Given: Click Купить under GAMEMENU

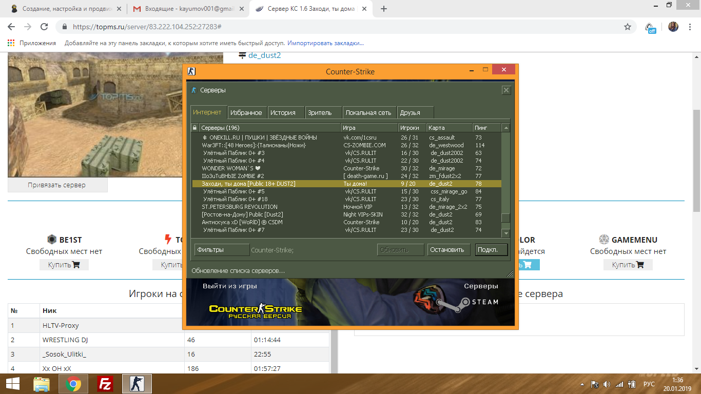Looking at the screenshot, I should tap(628, 265).
